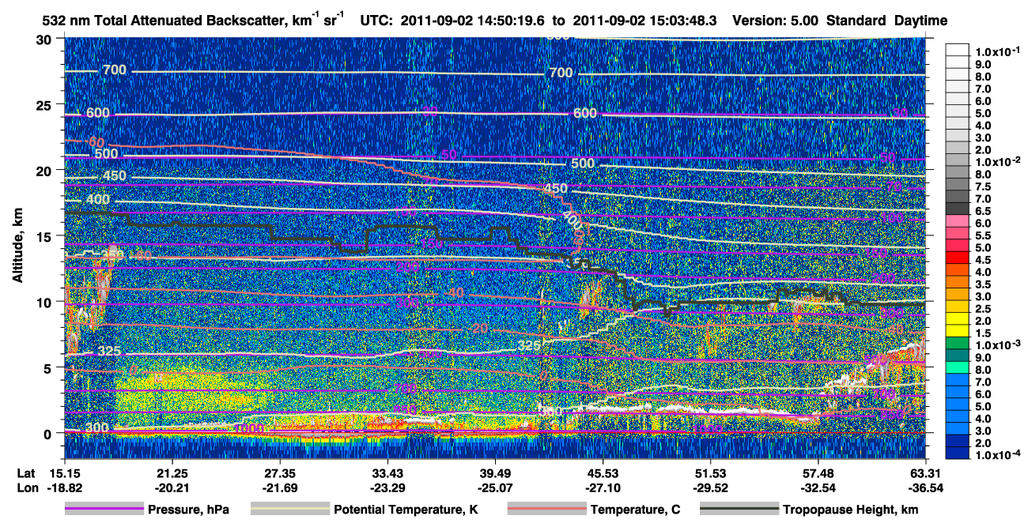Screen dimensions: 1028x527
Task: Click colorbar label 2.5
Action: [x=981, y=308]
